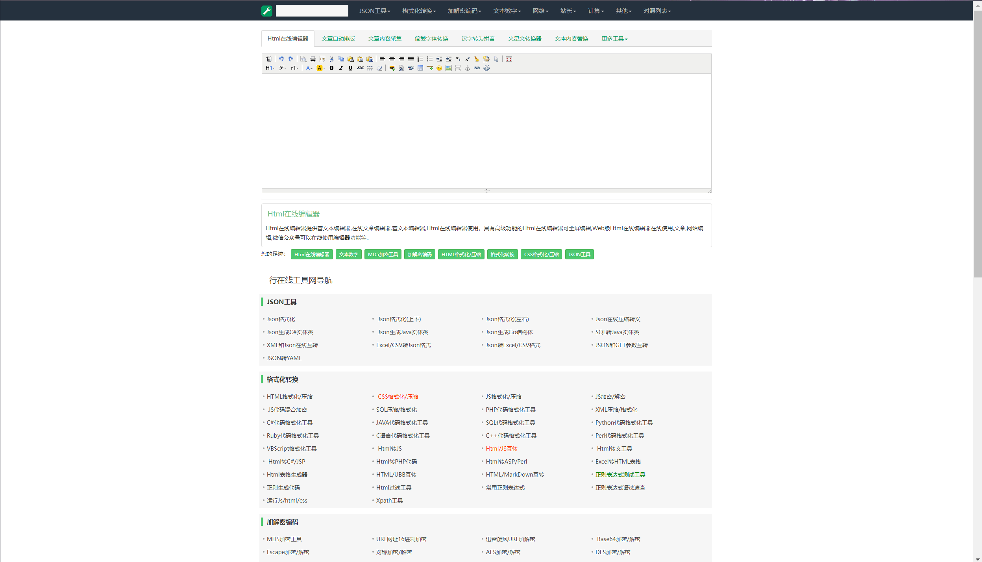Insert an image
This screenshot has height=562, width=982.
click(392, 68)
